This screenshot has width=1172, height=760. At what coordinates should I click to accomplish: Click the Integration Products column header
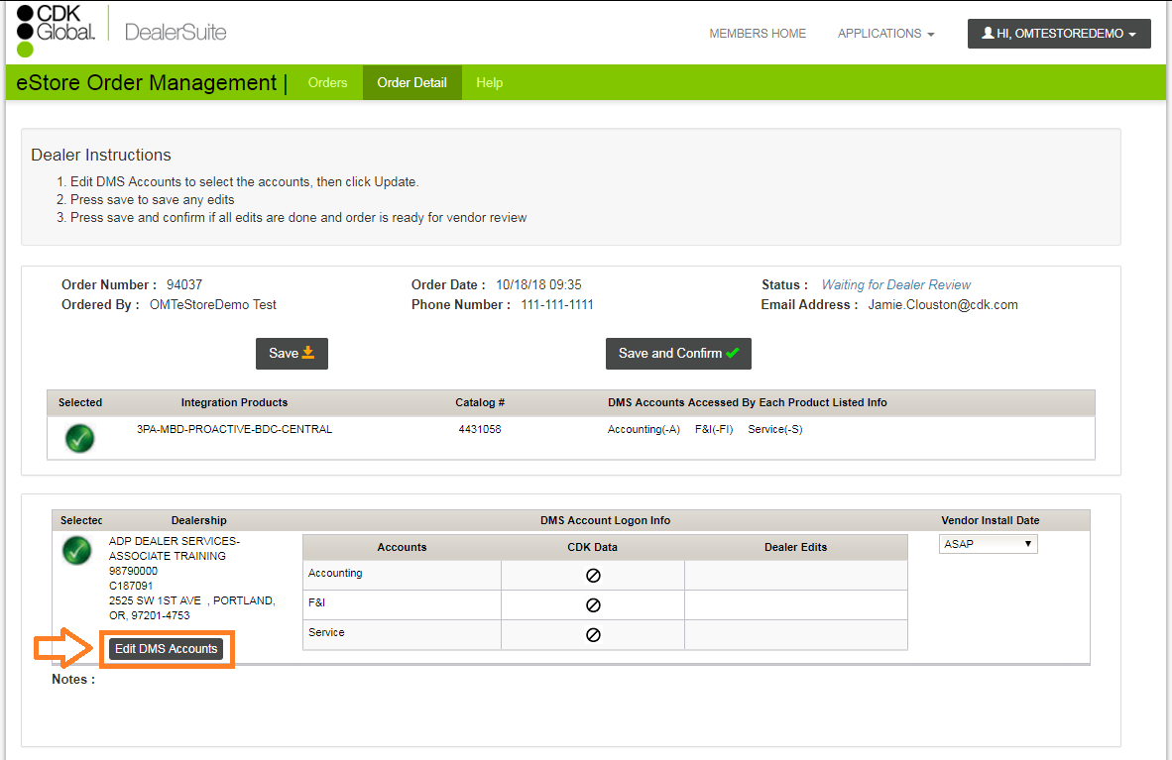pos(234,402)
